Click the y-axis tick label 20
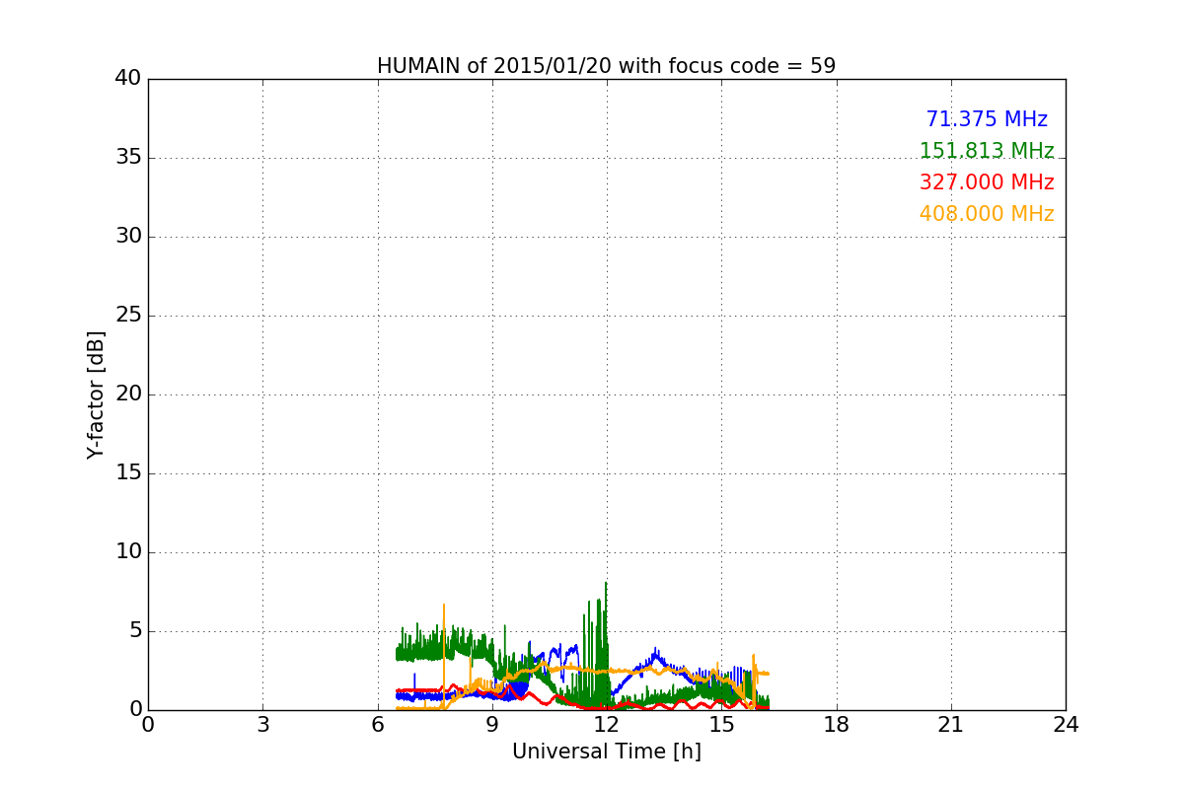This screenshot has height=789, width=1184. click(128, 394)
